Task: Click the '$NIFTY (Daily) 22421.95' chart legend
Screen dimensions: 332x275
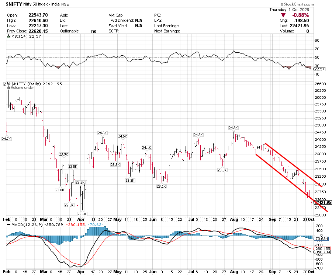Action: click(x=37, y=84)
